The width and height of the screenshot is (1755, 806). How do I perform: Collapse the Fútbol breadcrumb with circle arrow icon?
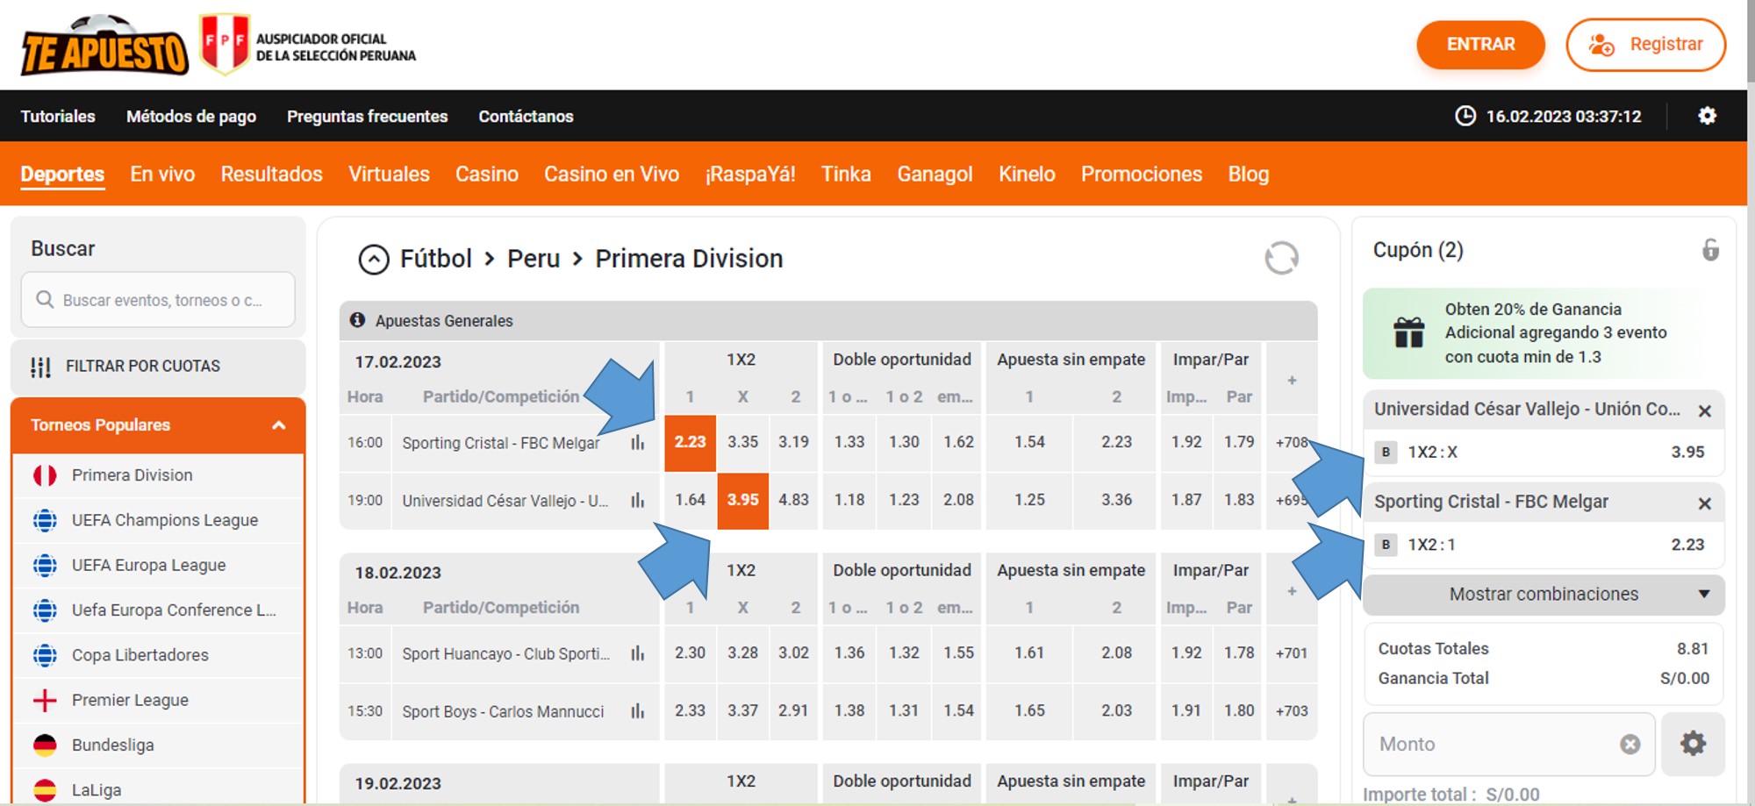[374, 259]
